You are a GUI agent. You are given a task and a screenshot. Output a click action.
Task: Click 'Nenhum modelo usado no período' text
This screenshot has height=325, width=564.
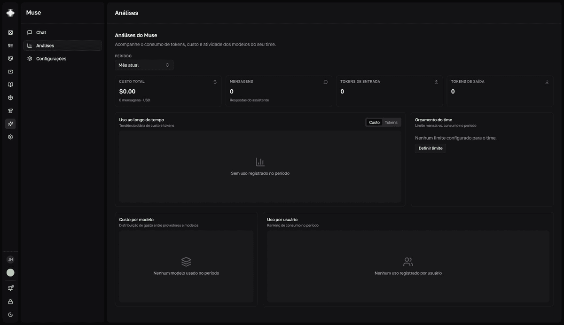(186, 273)
